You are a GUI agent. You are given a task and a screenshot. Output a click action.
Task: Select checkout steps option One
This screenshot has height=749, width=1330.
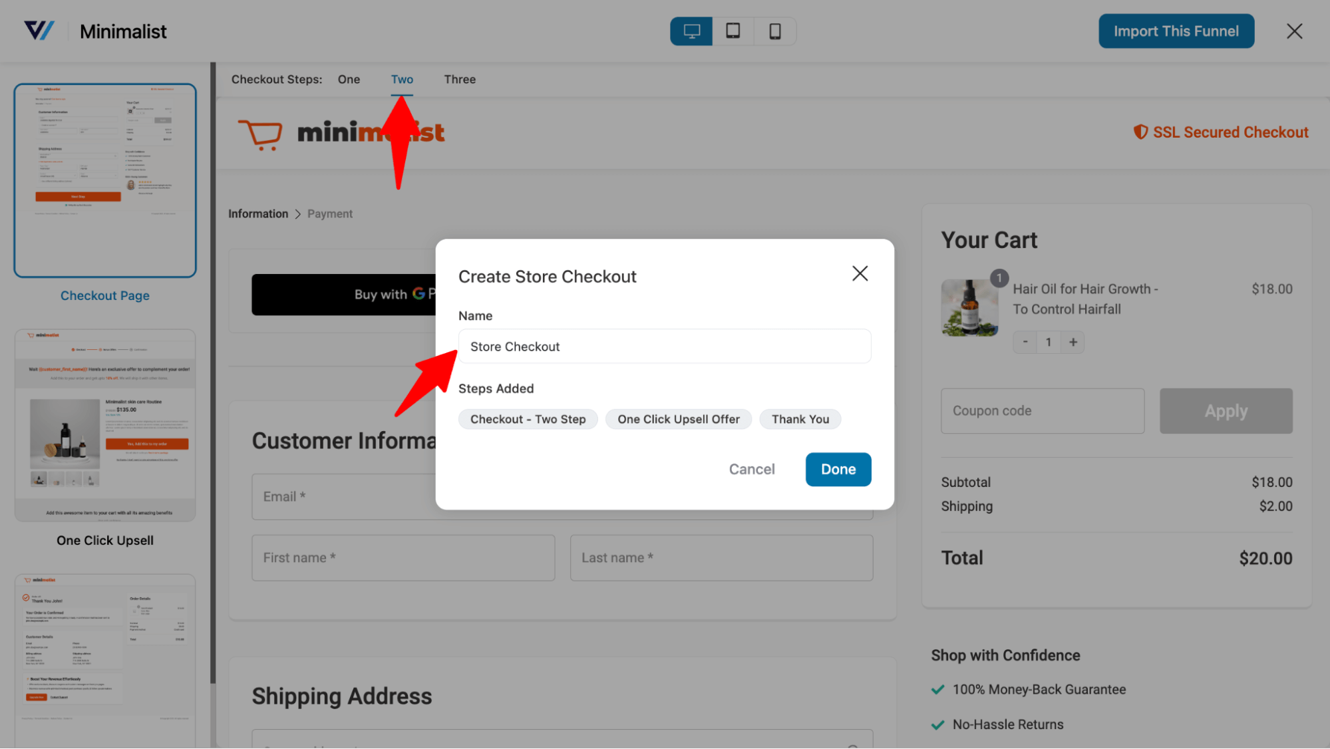(349, 79)
